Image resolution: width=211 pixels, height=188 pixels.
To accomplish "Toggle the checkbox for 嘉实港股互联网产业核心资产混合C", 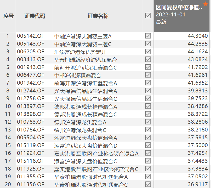I will coord(148,169).
